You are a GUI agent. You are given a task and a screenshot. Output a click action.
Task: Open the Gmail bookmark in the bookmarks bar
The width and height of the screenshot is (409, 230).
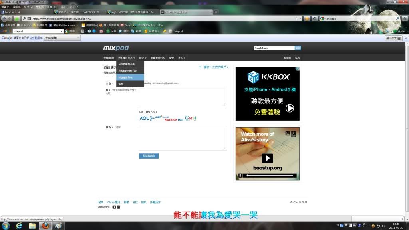coord(126,25)
